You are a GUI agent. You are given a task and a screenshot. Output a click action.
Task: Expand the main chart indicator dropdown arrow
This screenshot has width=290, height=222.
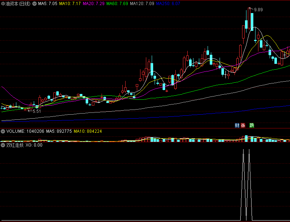(34, 4)
